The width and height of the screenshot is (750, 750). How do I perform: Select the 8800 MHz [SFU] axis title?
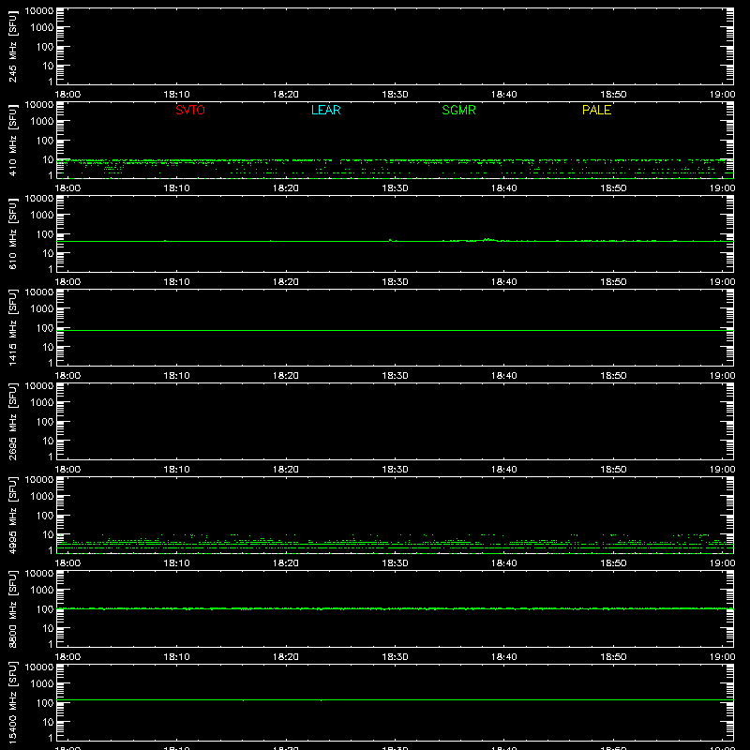13,608
